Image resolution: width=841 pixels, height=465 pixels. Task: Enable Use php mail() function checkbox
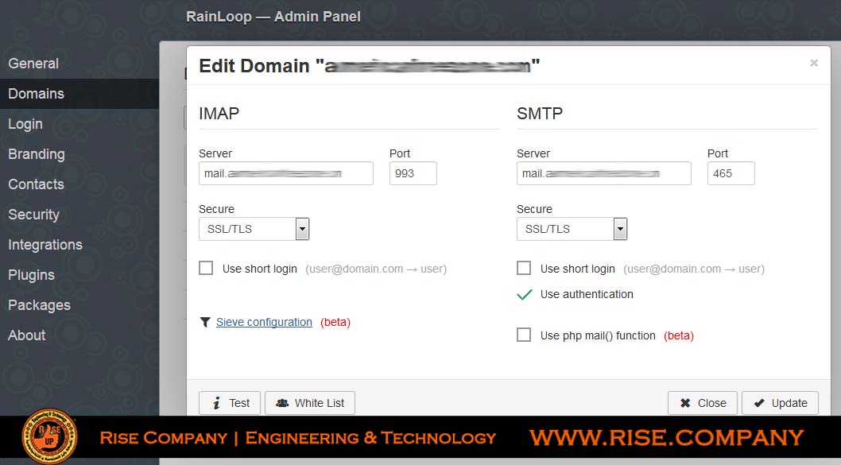pos(524,335)
